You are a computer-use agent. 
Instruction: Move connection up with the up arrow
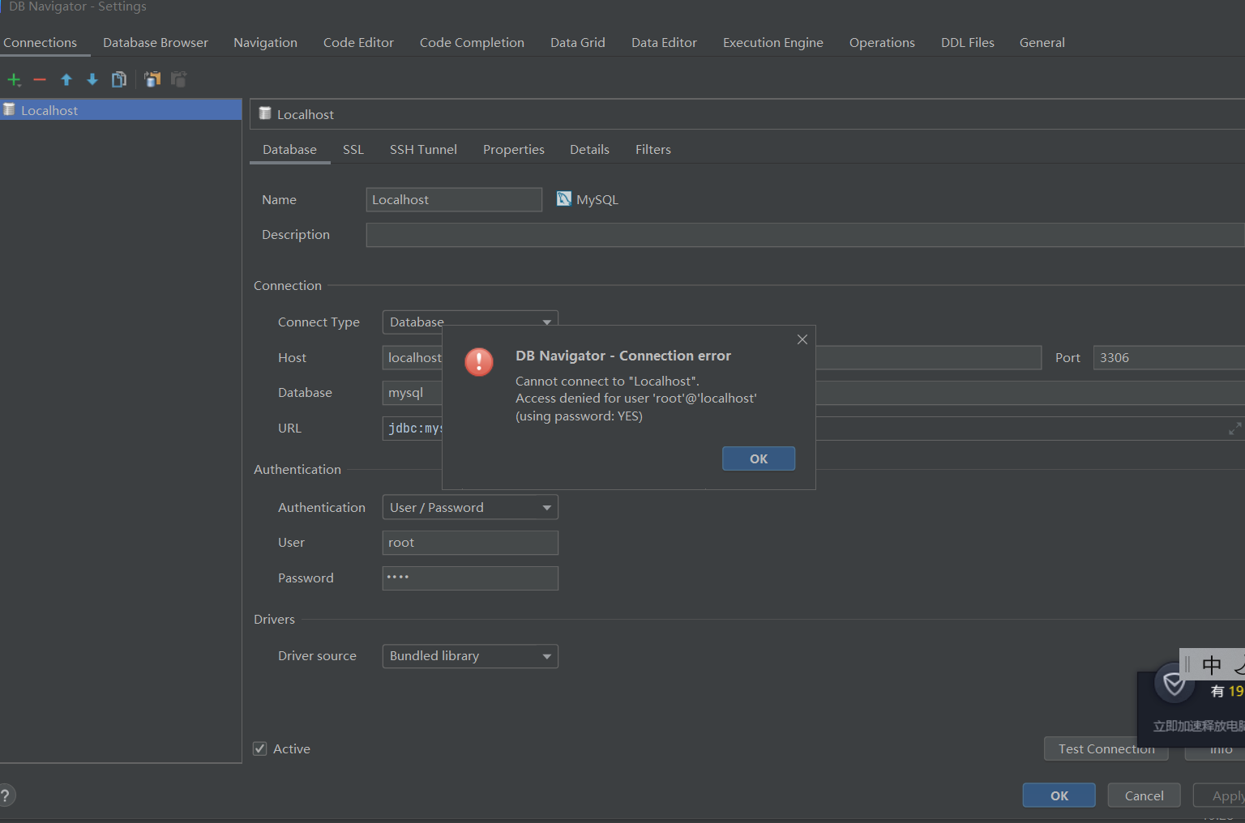[66, 79]
